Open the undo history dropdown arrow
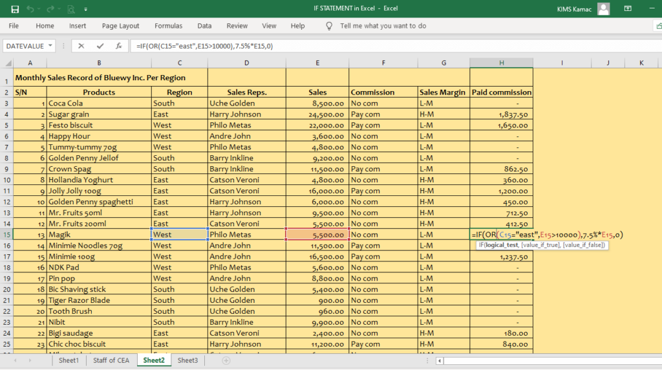 point(38,9)
